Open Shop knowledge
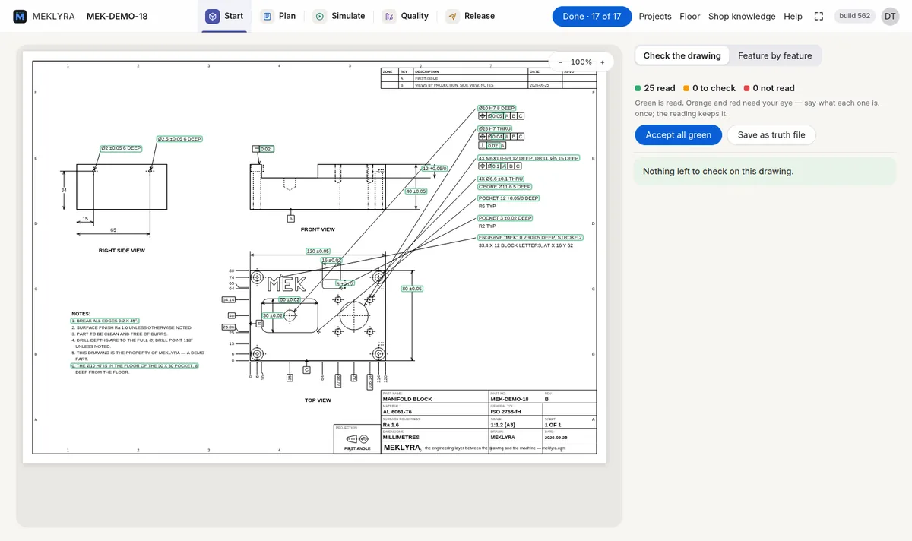Image resolution: width=912 pixels, height=541 pixels. [x=742, y=16]
